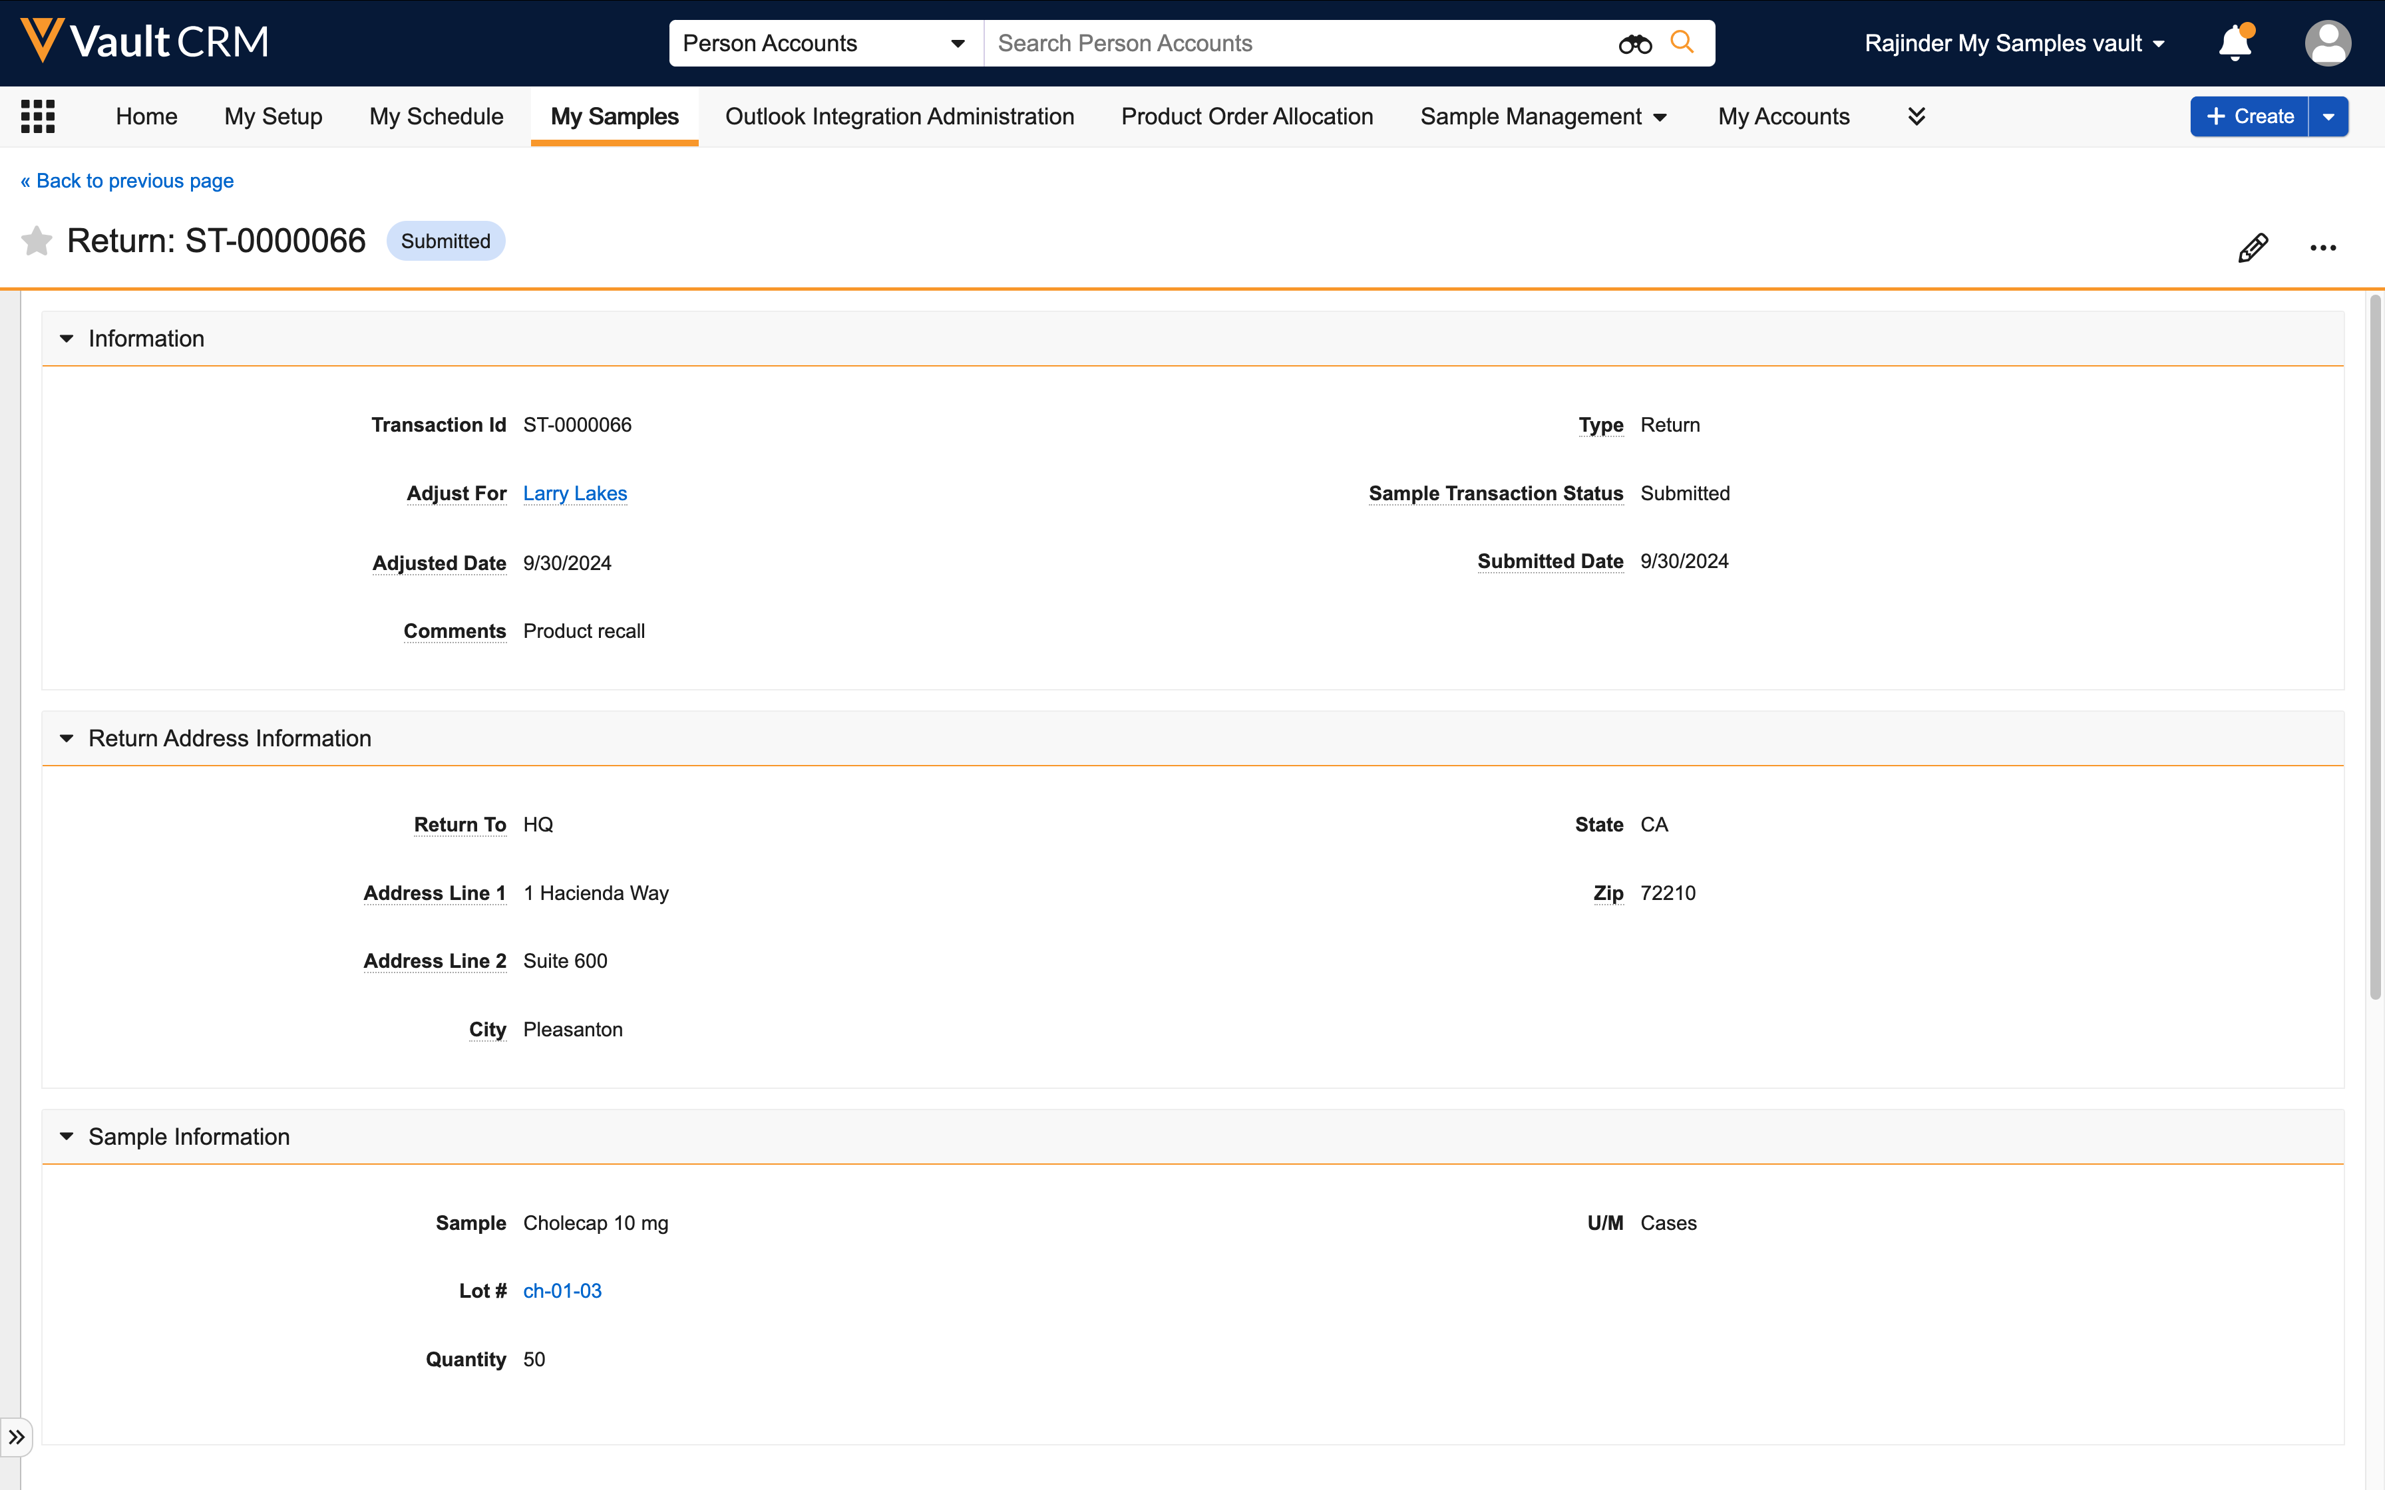Collapse the Return Address Information section

pos(66,738)
